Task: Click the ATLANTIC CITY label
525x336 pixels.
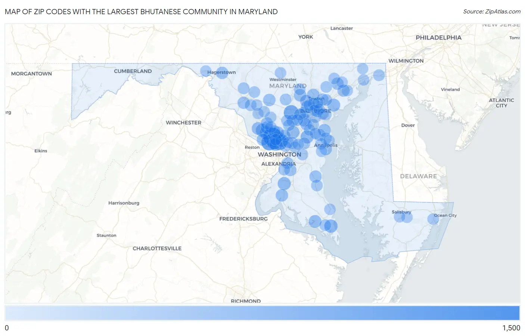Action: tap(501, 103)
